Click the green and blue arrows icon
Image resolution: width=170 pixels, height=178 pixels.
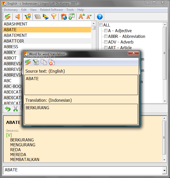(x=46, y=17)
